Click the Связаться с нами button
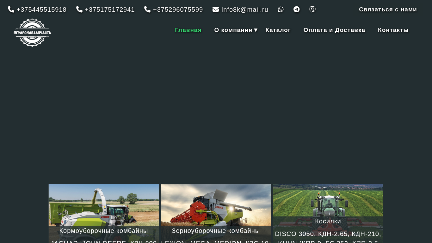The width and height of the screenshot is (432, 243). [388, 9]
